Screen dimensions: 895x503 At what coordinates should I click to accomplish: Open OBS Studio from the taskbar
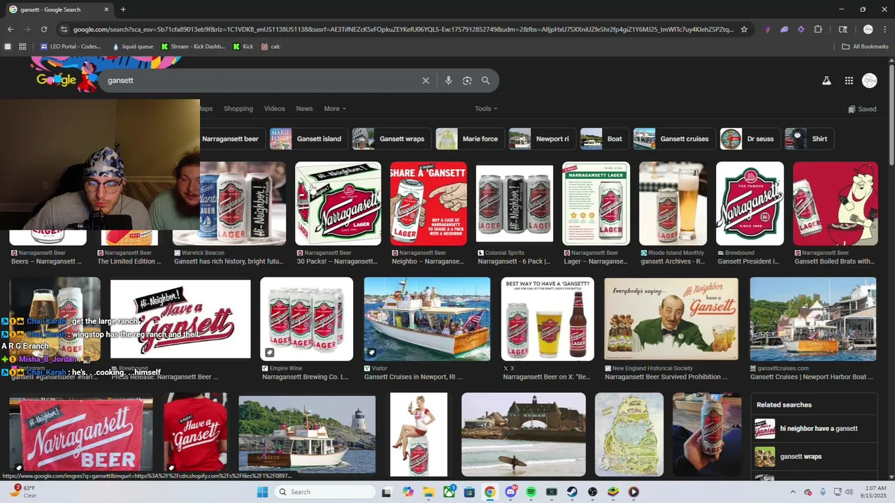click(x=592, y=492)
